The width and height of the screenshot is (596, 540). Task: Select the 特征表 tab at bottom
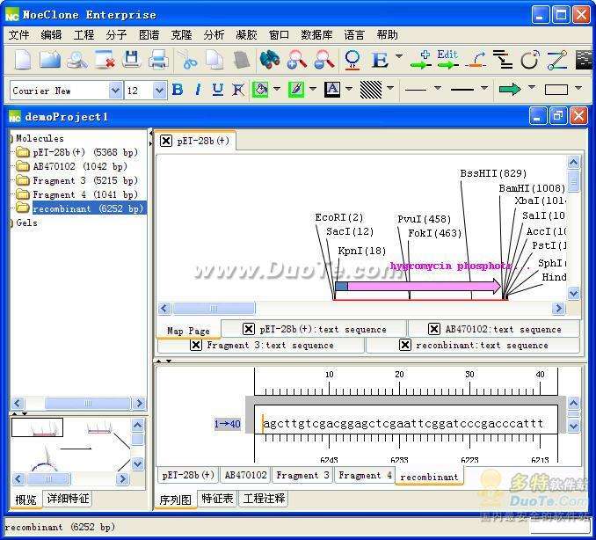217,499
